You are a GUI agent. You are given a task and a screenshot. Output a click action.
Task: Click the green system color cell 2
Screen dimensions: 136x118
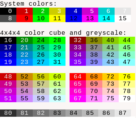pyautogui.click(x=41, y=11)
